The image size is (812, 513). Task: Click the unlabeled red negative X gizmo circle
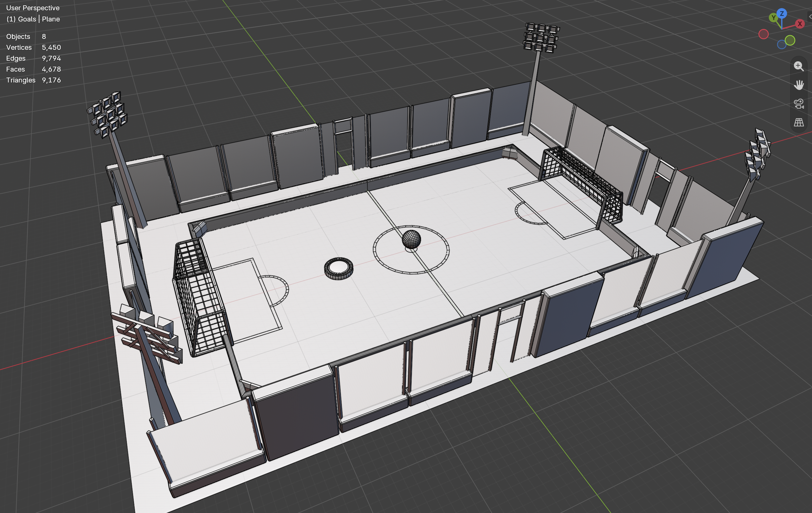(763, 34)
